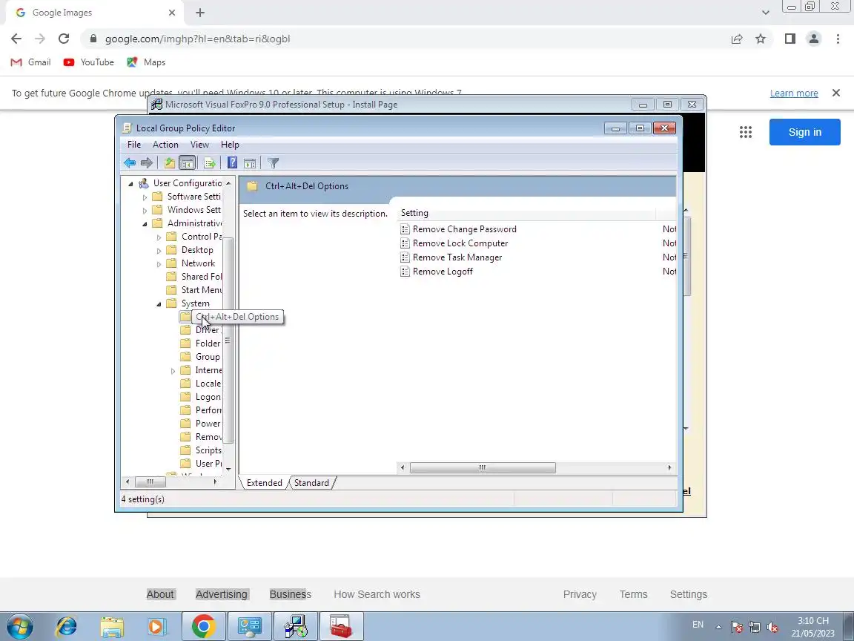Select the Scripts folder in tree
Screen dimensions: 854x641
(201, 451)
